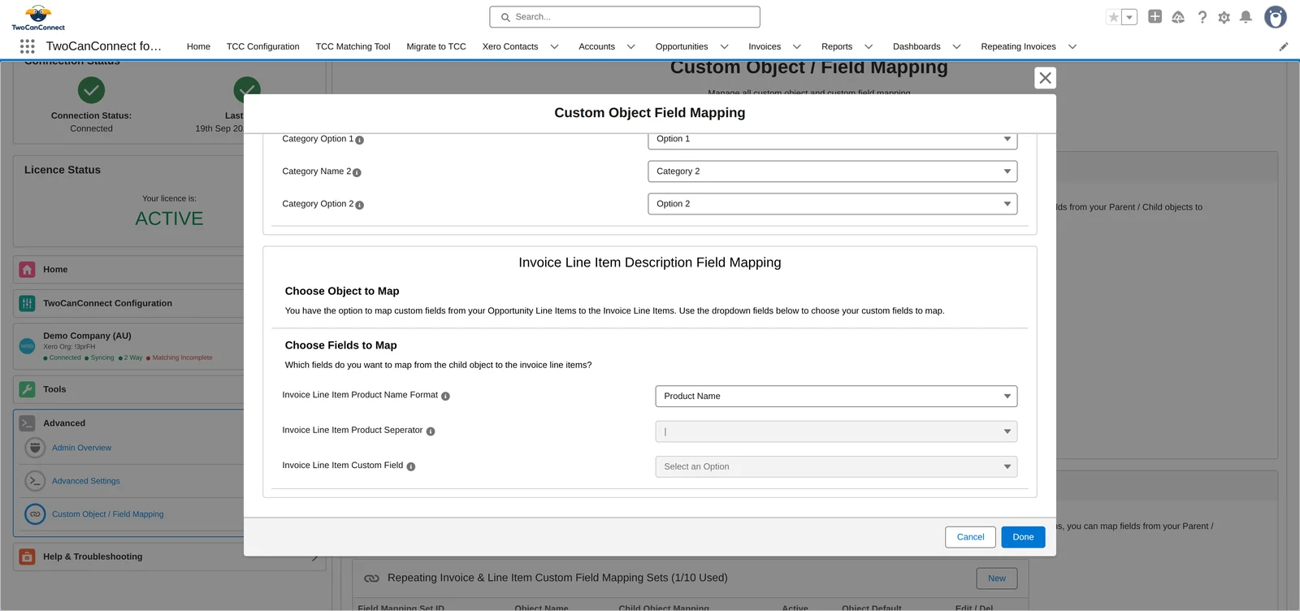Open the Opportunities tab
The width and height of the screenshot is (1300, 611).
click(682, 46)
